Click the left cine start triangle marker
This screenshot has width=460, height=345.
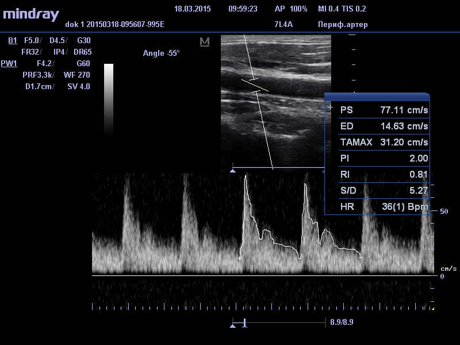pos(233,325)
